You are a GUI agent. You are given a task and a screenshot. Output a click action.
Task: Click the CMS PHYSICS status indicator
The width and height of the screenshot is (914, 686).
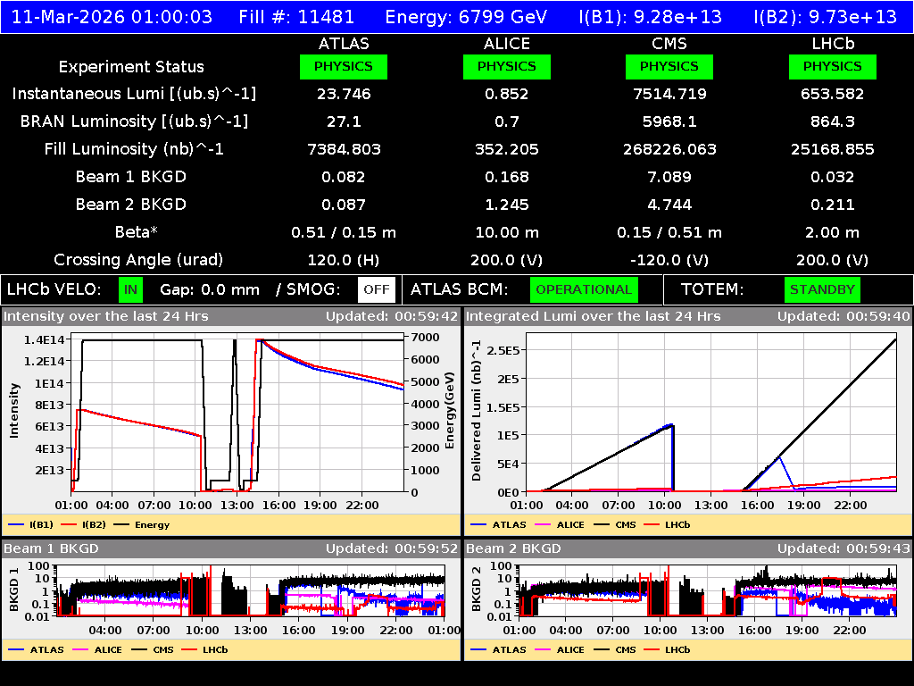[x=669, y=66]
